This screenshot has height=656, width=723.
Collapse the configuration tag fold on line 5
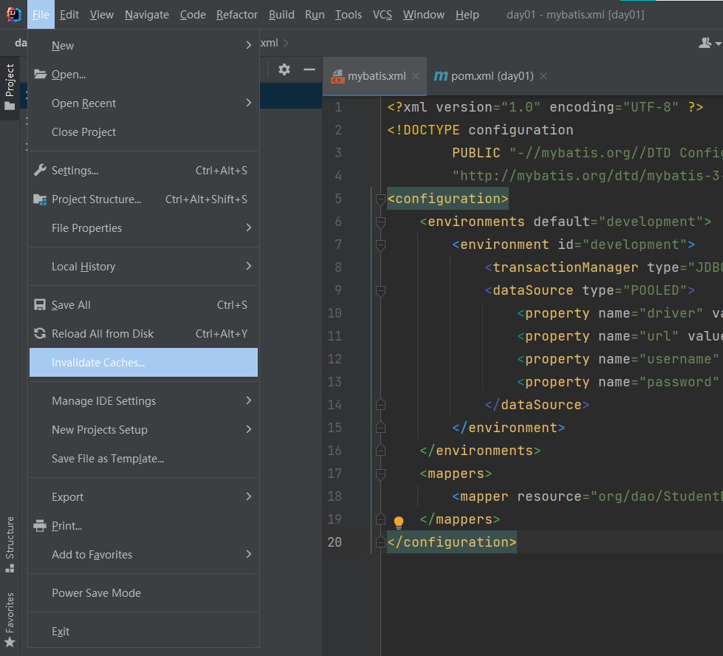(380, 199)
